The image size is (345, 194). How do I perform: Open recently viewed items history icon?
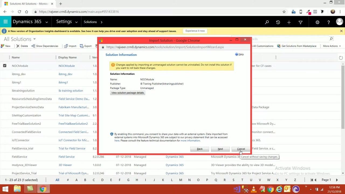click(x=278, y=22)
